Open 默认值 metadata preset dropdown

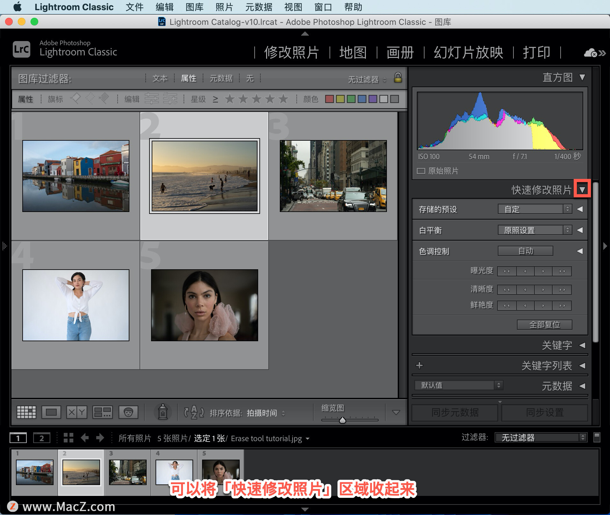coord(458,385)
